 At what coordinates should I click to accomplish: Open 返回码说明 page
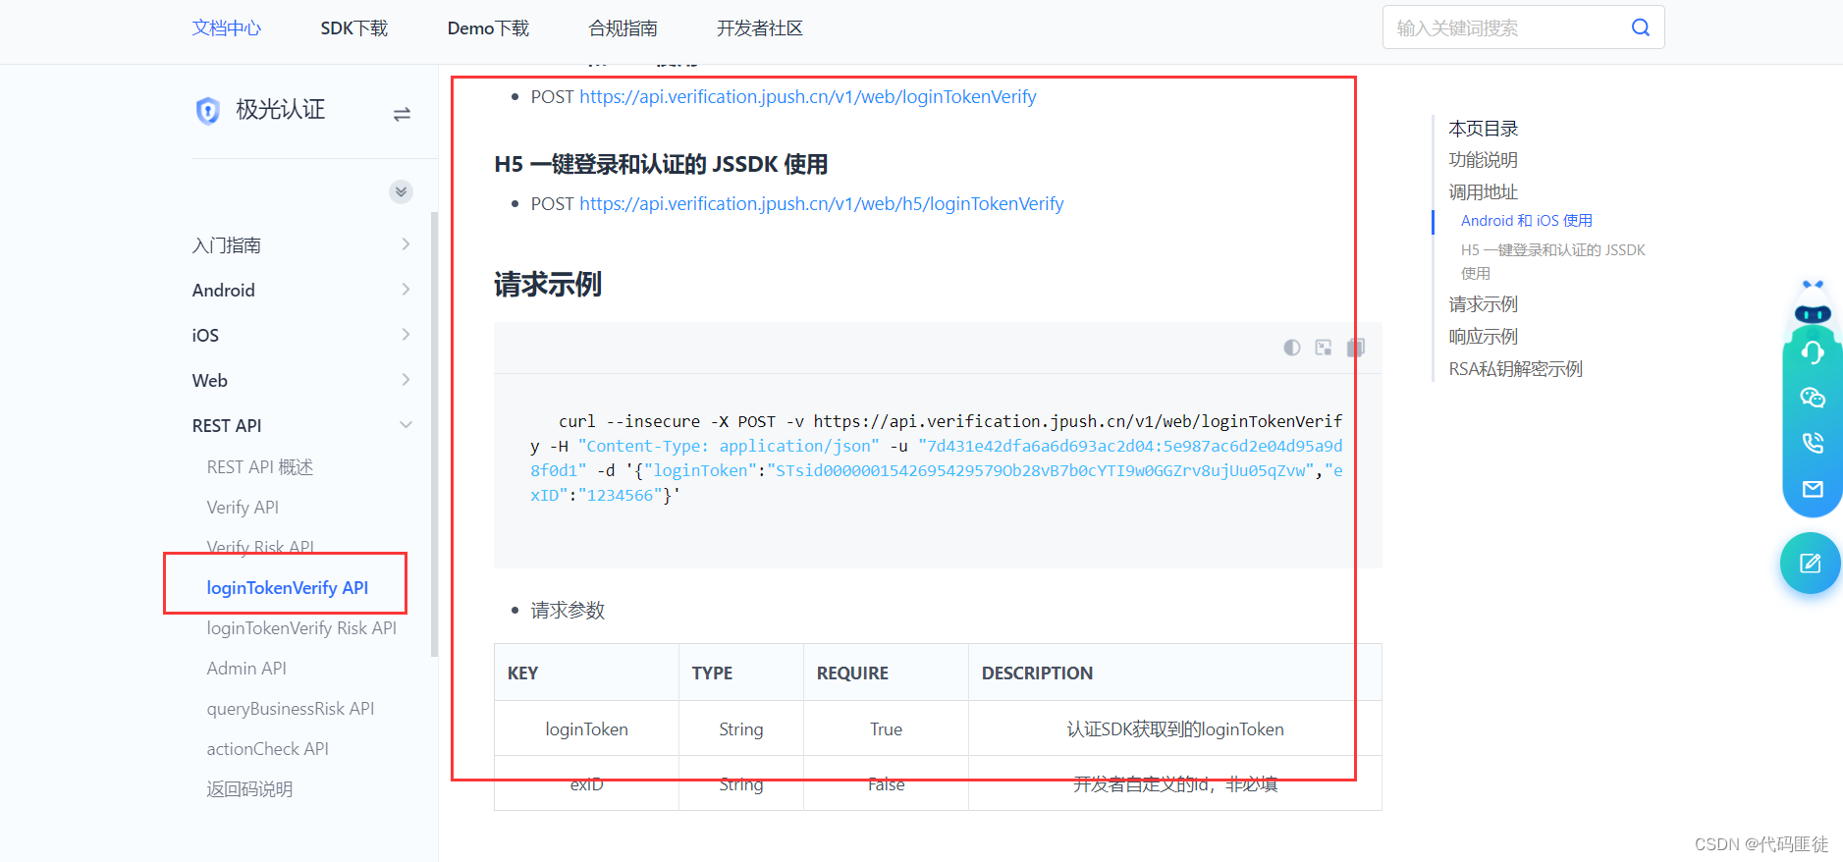point(249,789)
